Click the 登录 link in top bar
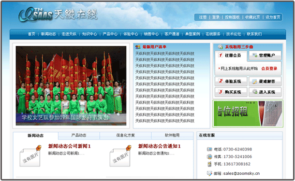Viewport: 295px width, 181px height. pos(216,17)
